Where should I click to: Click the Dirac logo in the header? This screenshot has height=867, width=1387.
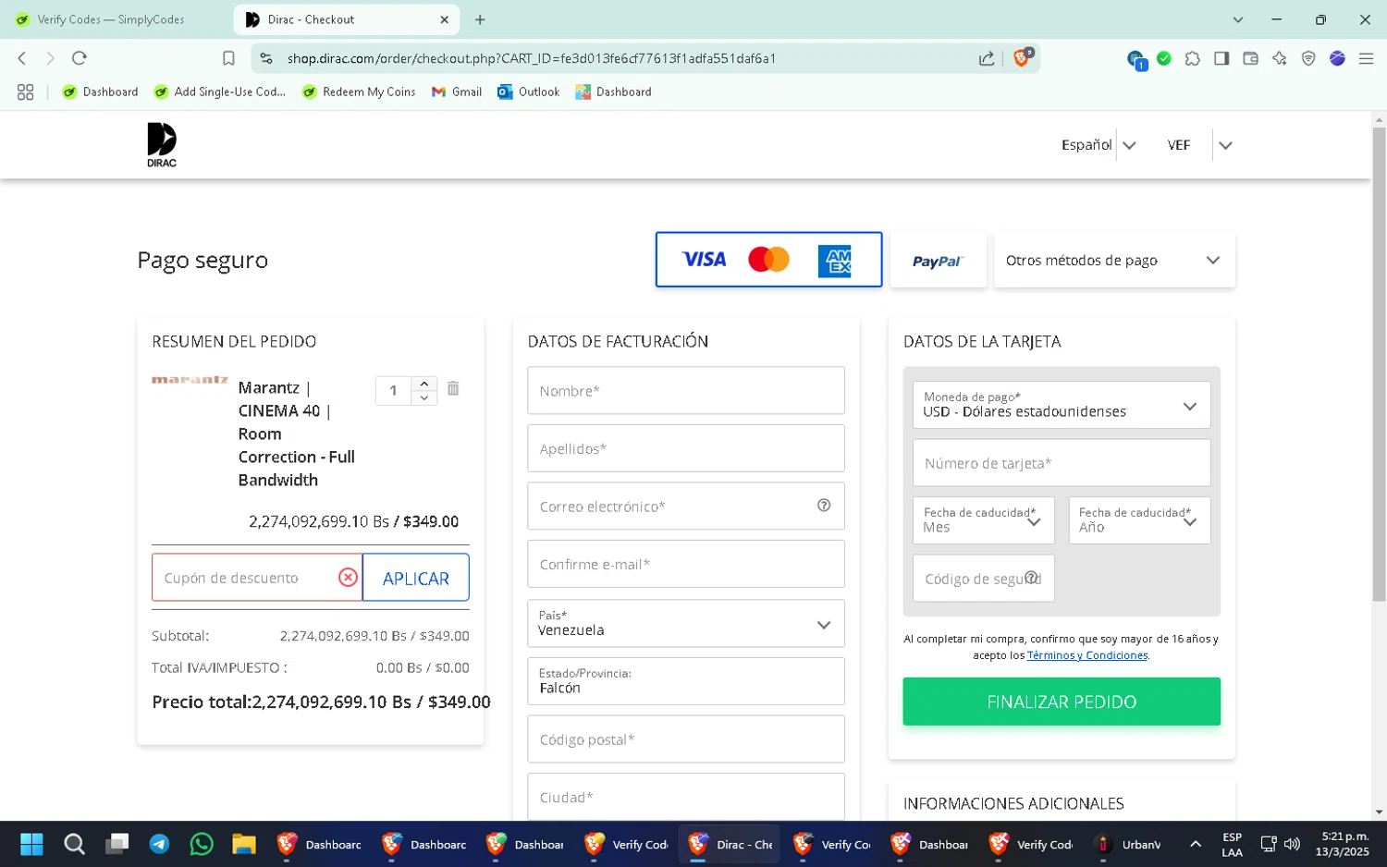coord(162,144)
